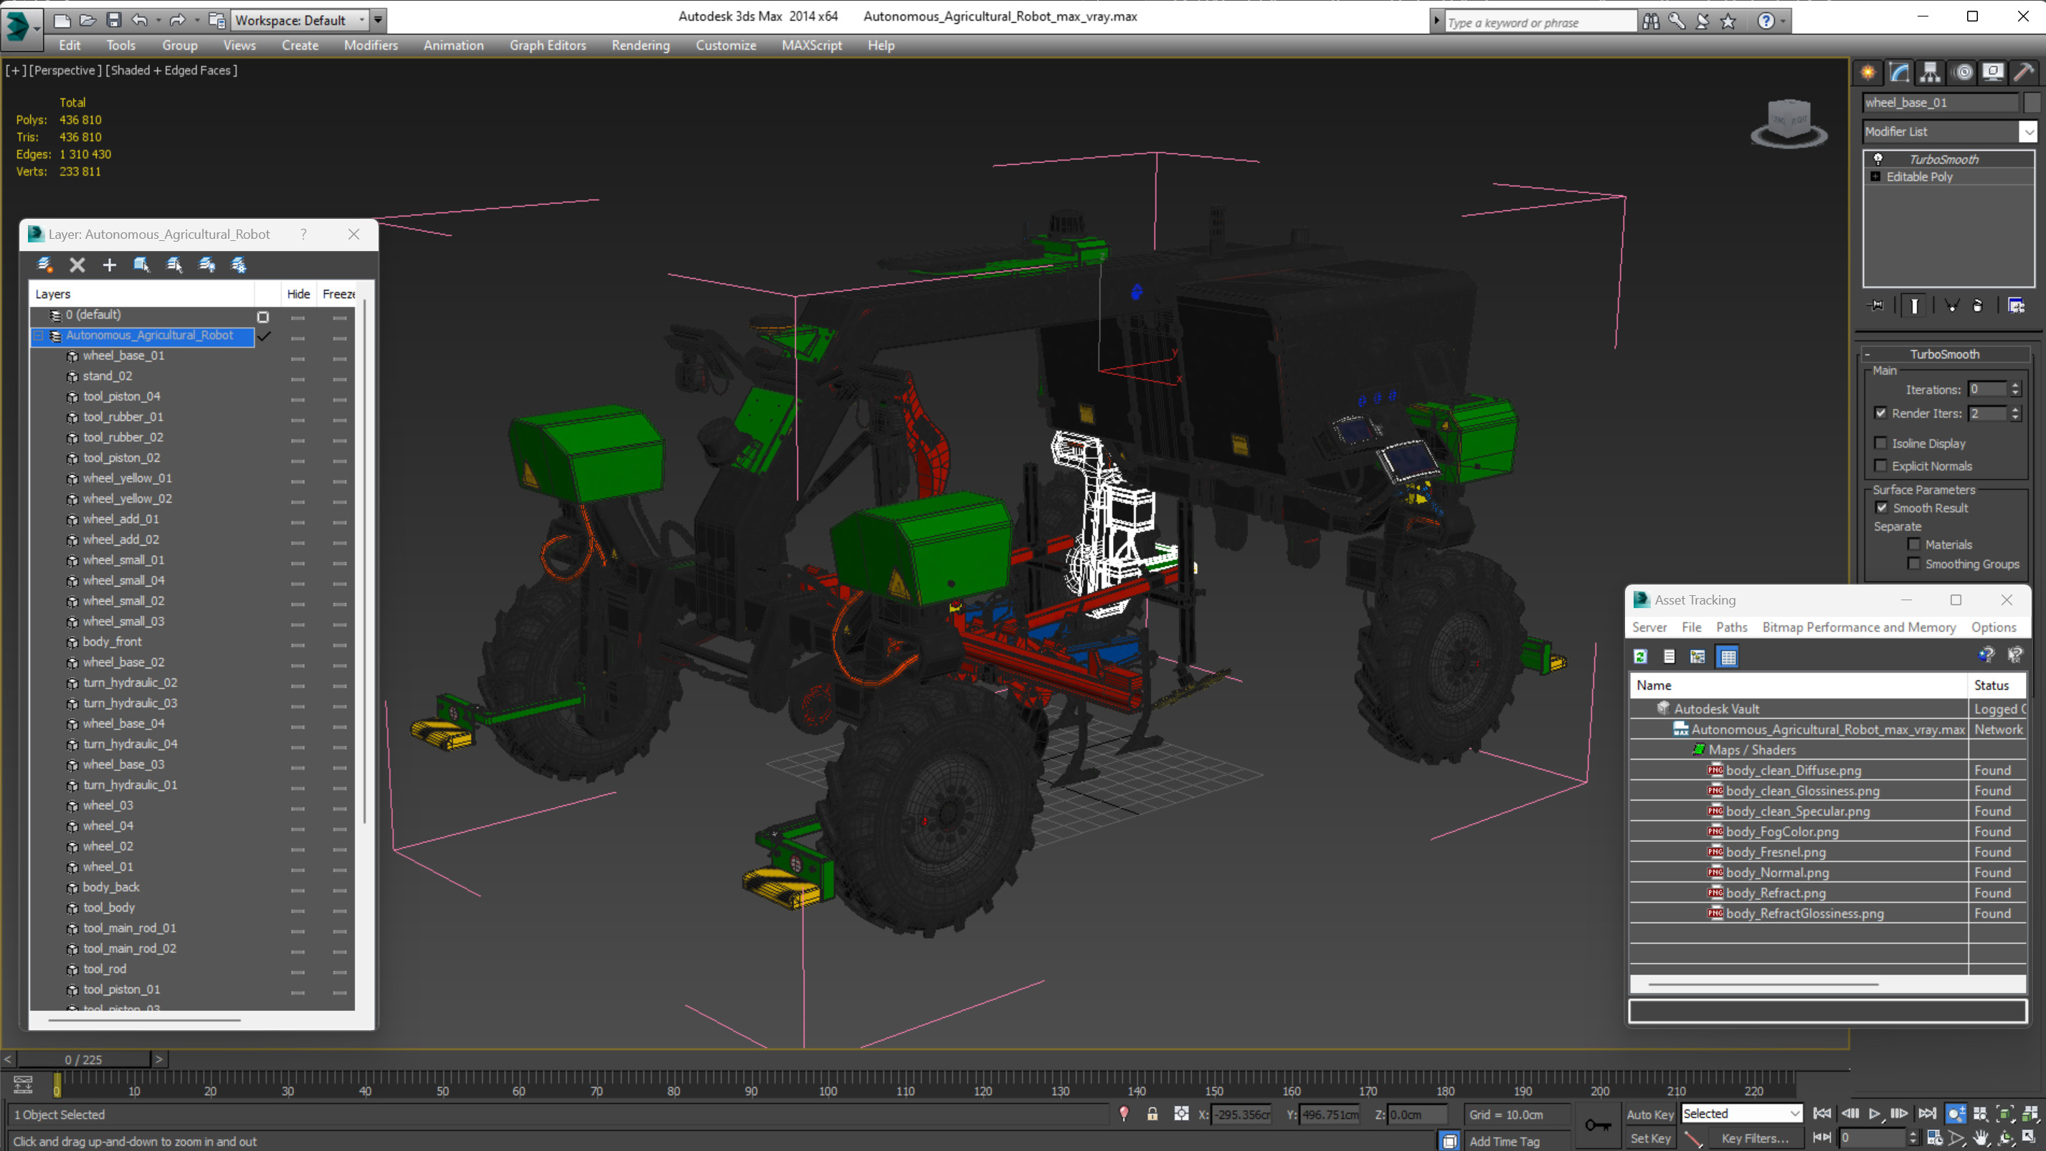Image resolution: width=2046 pixels, height=1151 pixels.
Task: Open the quick access toolbar customize arrow
Action: 378,20
